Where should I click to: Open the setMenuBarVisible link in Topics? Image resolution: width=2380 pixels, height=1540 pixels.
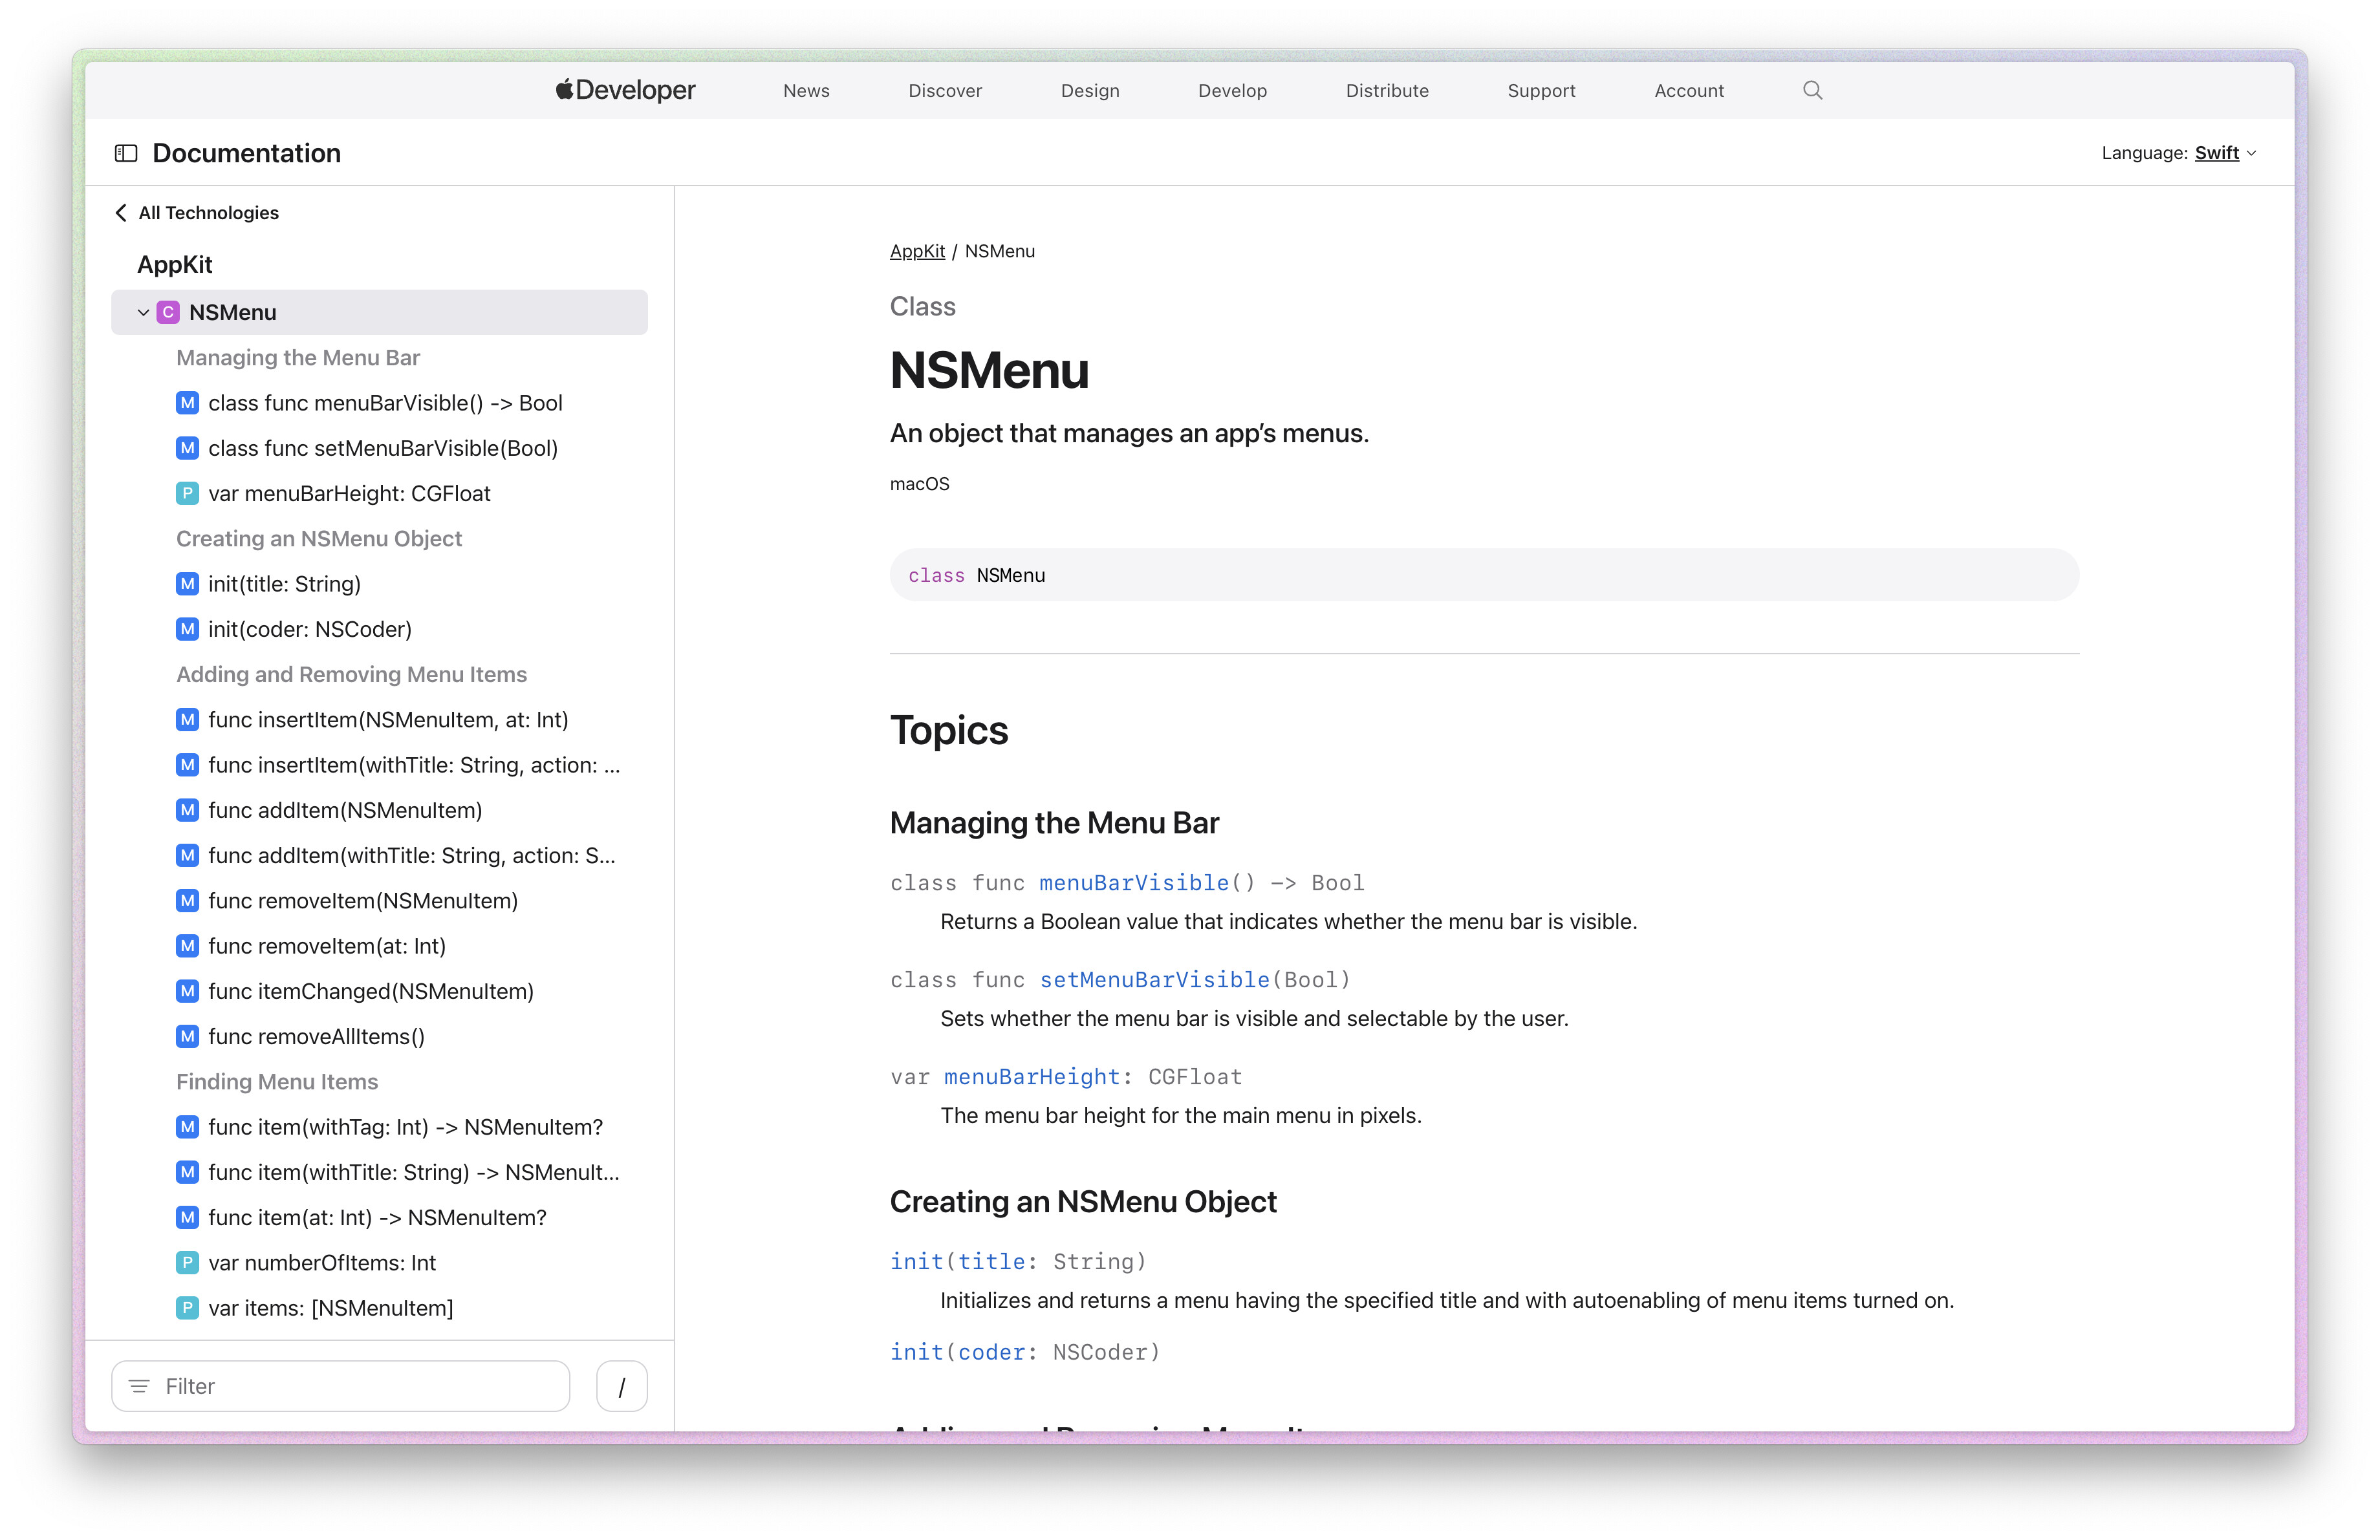click(x=1154, y=979)
